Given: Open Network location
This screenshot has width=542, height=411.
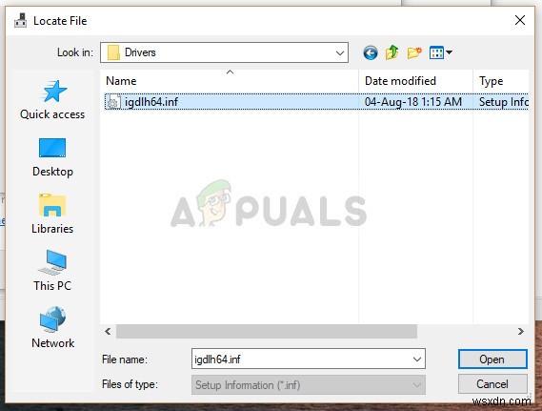Looking at the screenshot, I should click(x=52, y=328).
